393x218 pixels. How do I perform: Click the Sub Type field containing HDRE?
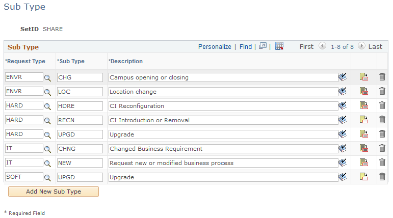[80, 106]
